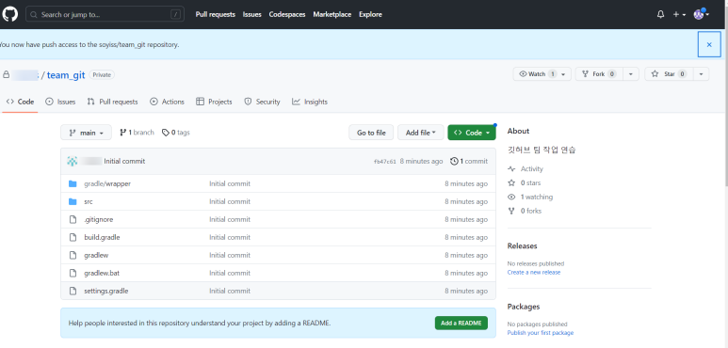Expand the Star lists dropdown

pyautogui.click(x=701, y=74)
